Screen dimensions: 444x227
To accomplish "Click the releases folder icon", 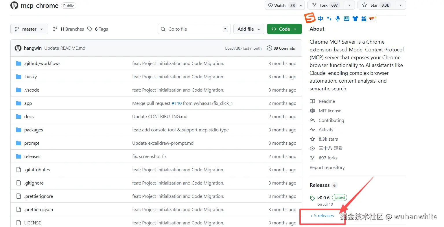I will tap(19, 156).
